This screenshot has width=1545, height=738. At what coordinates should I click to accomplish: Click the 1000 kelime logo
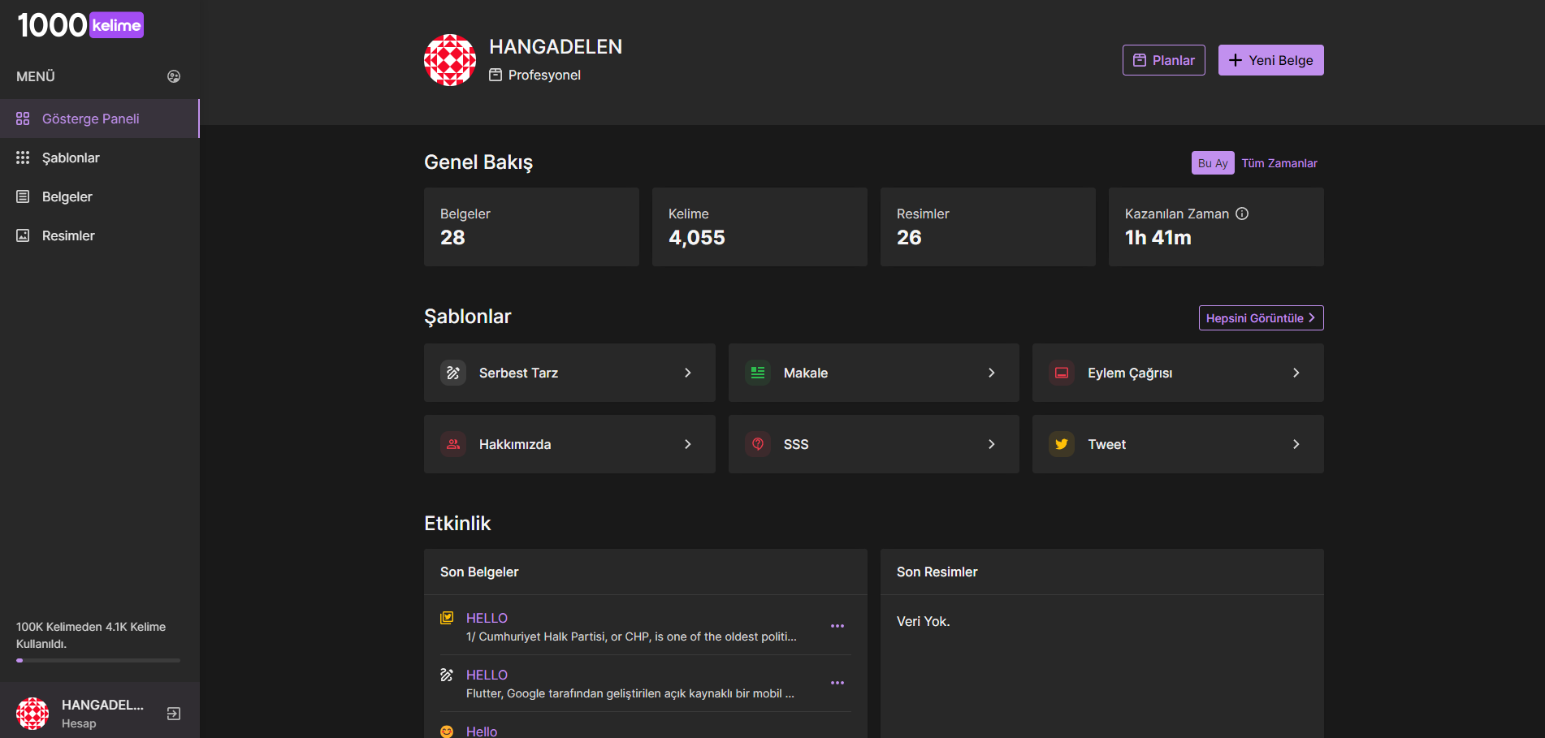coord(80,25)
